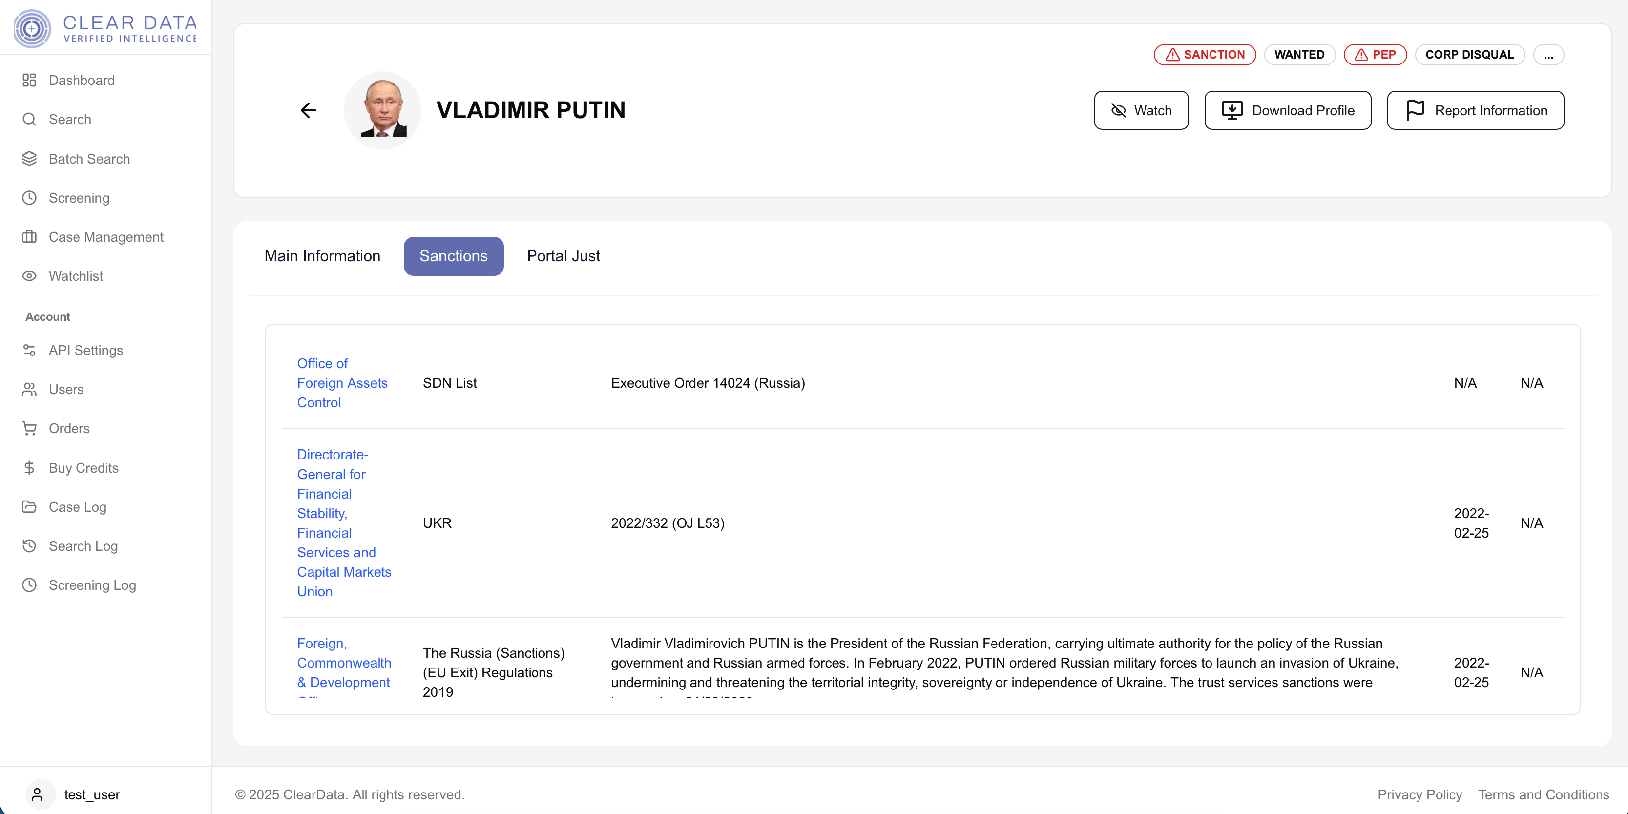Open API Settings sliders icon
Screen dimensions: 1628x814
click(x=29, y=350)
